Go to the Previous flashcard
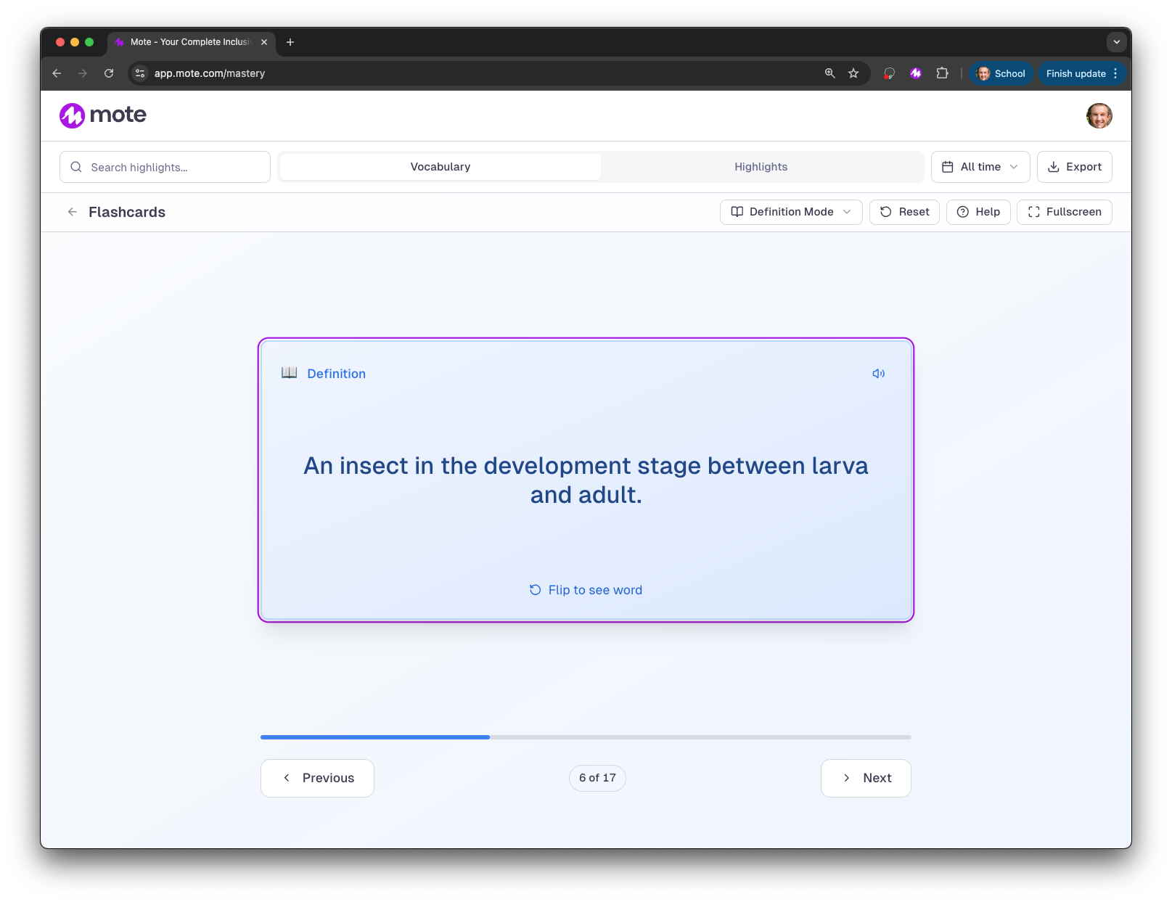 click(x=317, y=778)
